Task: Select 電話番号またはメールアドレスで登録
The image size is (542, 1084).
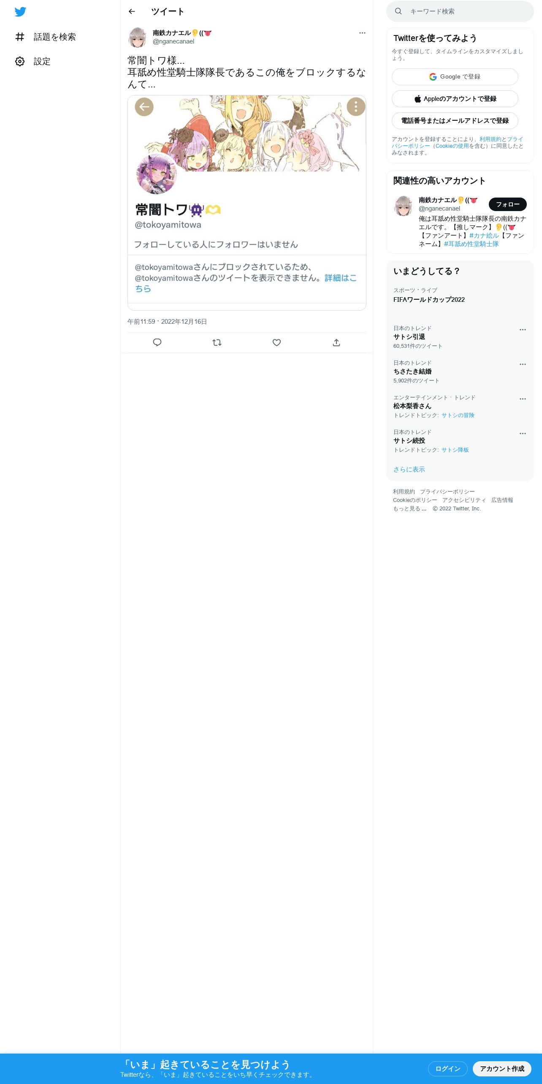Action: pyautogui.click(x=455, y=121)
